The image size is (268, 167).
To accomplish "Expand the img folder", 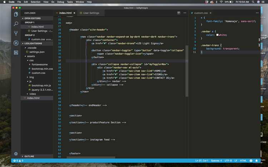I will (31, 77).
